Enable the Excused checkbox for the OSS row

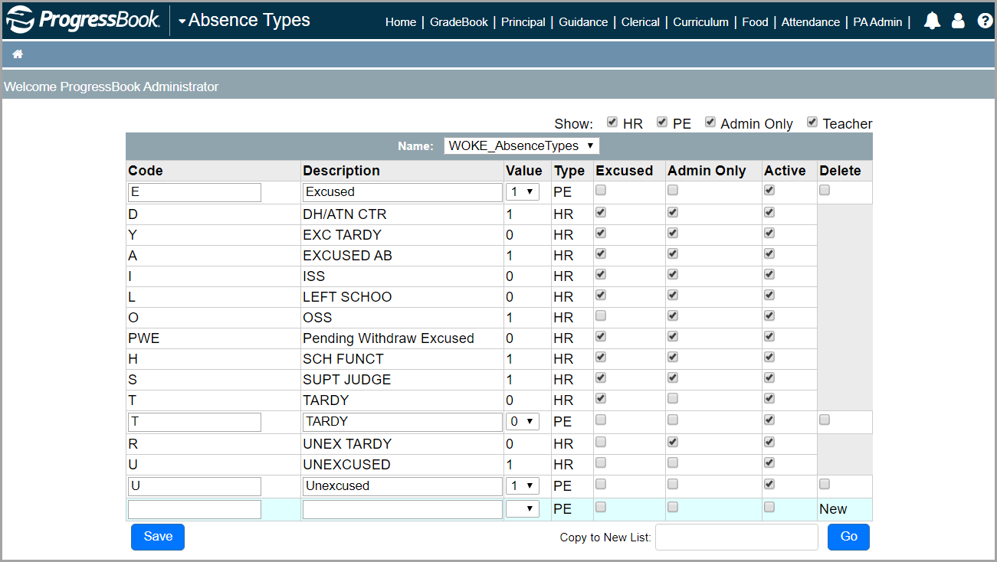(x=600, y=315)
